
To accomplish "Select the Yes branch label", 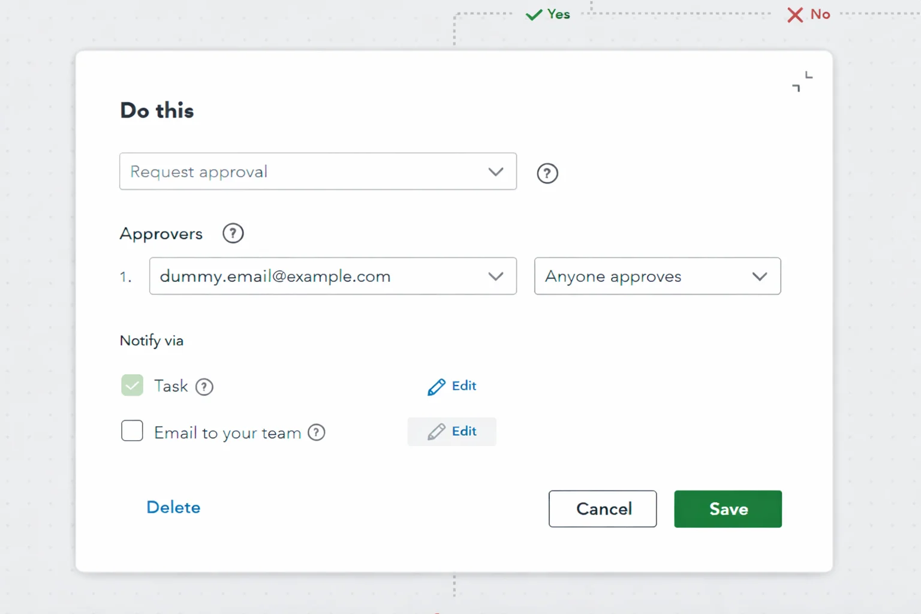I will click(559, 14).
